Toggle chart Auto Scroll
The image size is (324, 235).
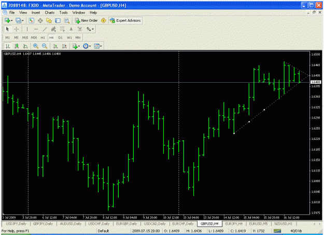click(x=55, y=46)
